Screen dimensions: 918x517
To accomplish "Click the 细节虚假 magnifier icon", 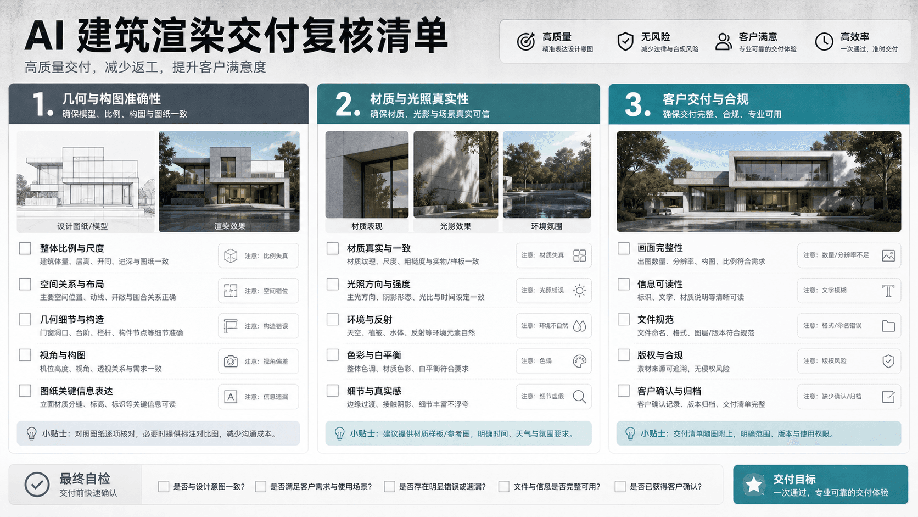I will coord(579,397).
